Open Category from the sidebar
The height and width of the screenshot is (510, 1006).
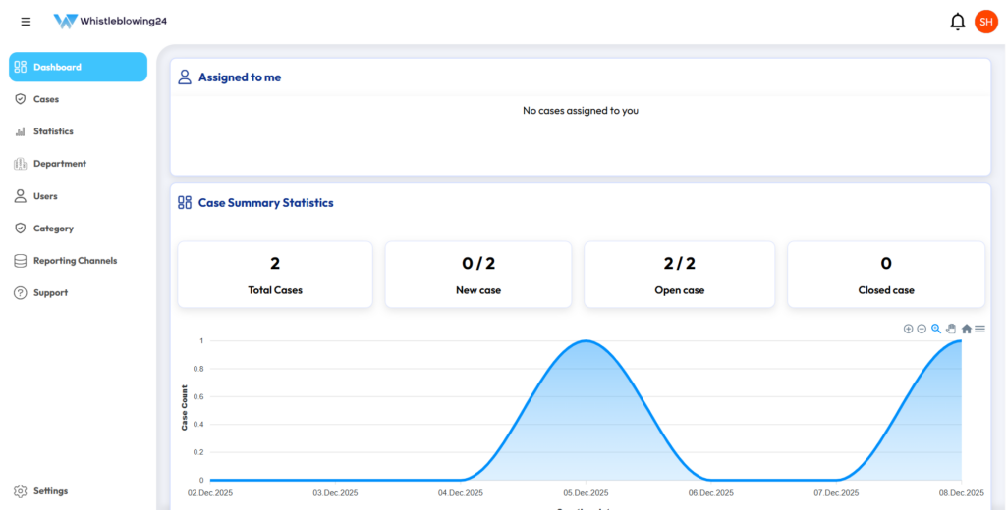pos(53,229)
